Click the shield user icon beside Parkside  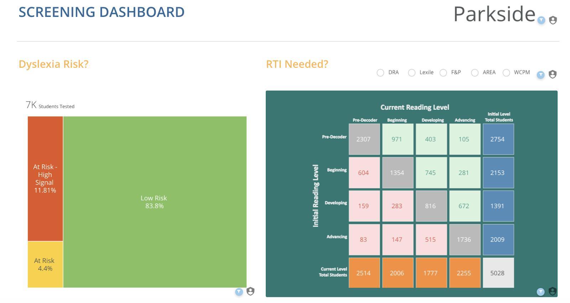point(553,20)
